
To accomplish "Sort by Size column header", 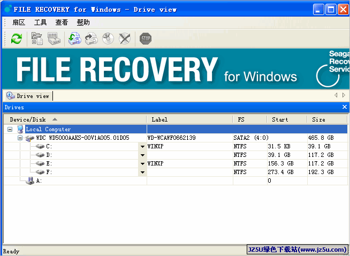I will coord(327,119).
